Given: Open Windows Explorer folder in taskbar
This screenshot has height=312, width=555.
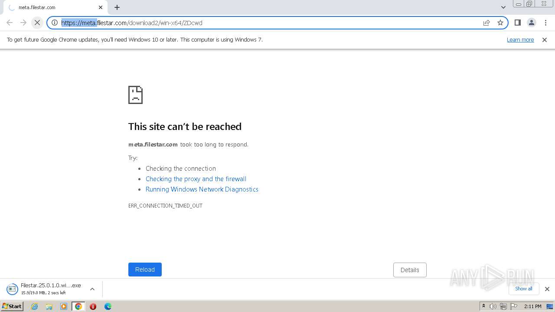Looking at the screenshot, I should click(49, 306).
